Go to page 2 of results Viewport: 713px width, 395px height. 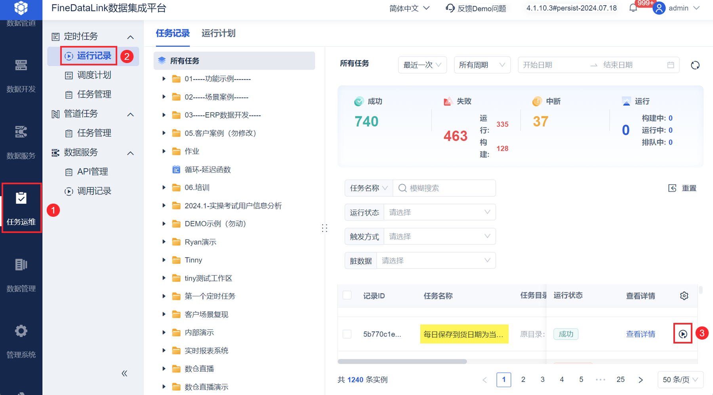523,380
